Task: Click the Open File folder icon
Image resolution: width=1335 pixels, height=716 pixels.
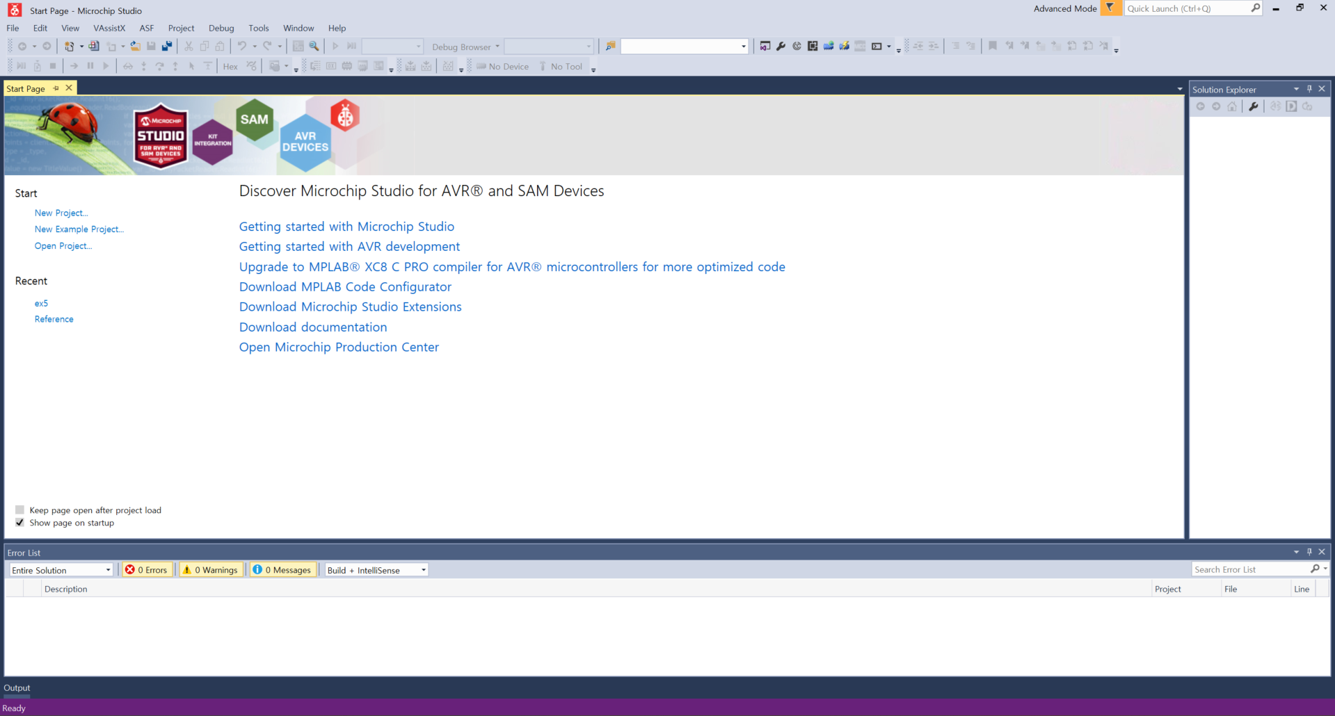Action: pos(135,47)
